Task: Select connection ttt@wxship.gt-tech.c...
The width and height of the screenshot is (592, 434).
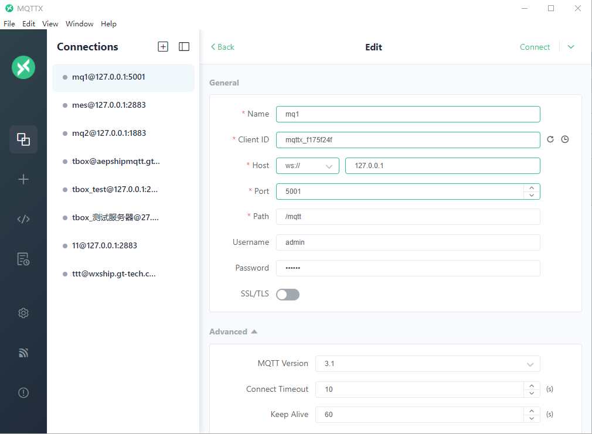Action: click(x=123, y=274)
